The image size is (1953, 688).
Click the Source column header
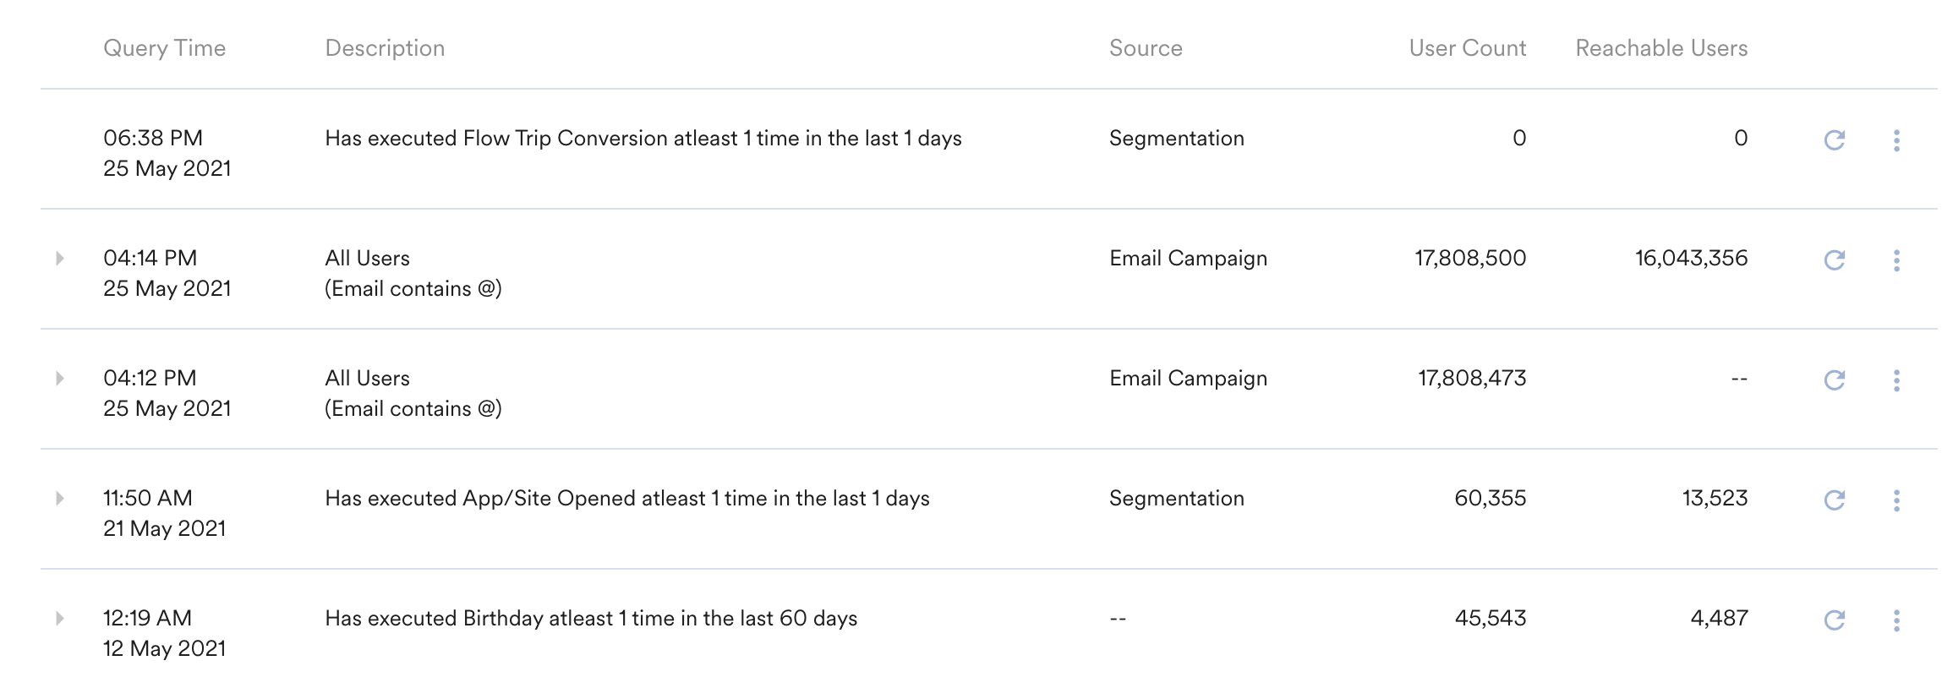click(x=1145, y=48)
